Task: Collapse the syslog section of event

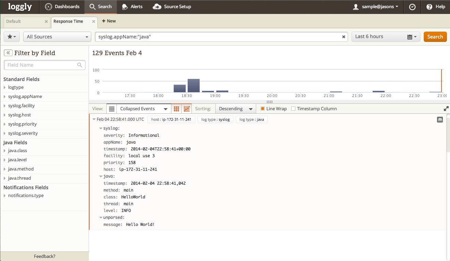Action: click(x=101, y=129)
